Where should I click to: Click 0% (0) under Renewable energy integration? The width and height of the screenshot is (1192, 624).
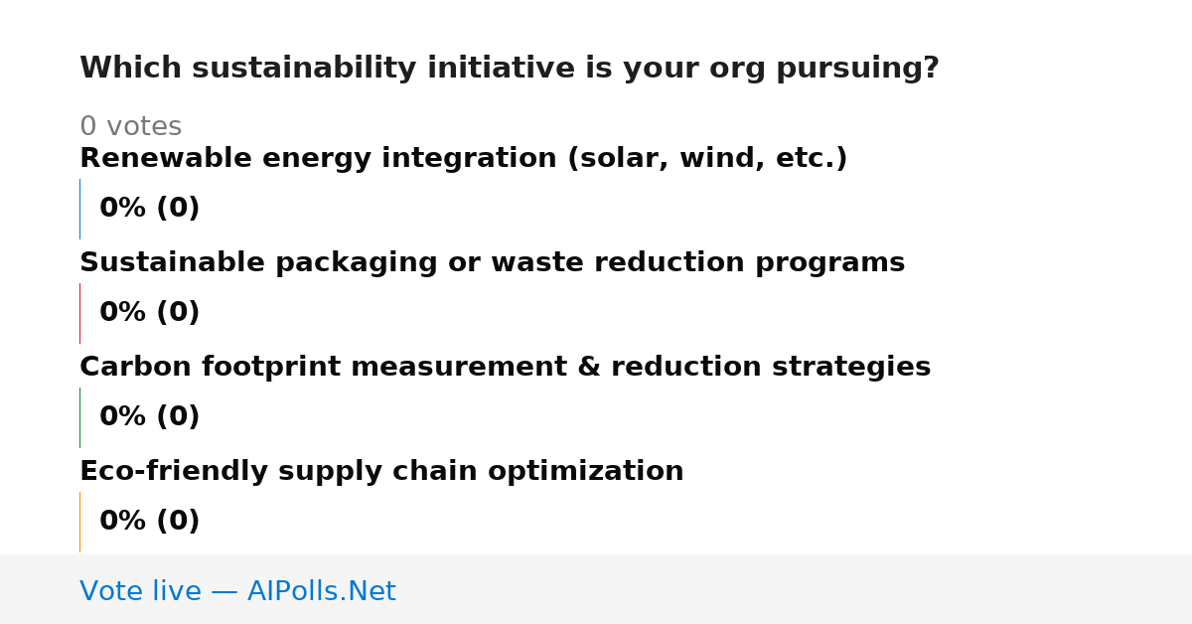tap(149, 209)
